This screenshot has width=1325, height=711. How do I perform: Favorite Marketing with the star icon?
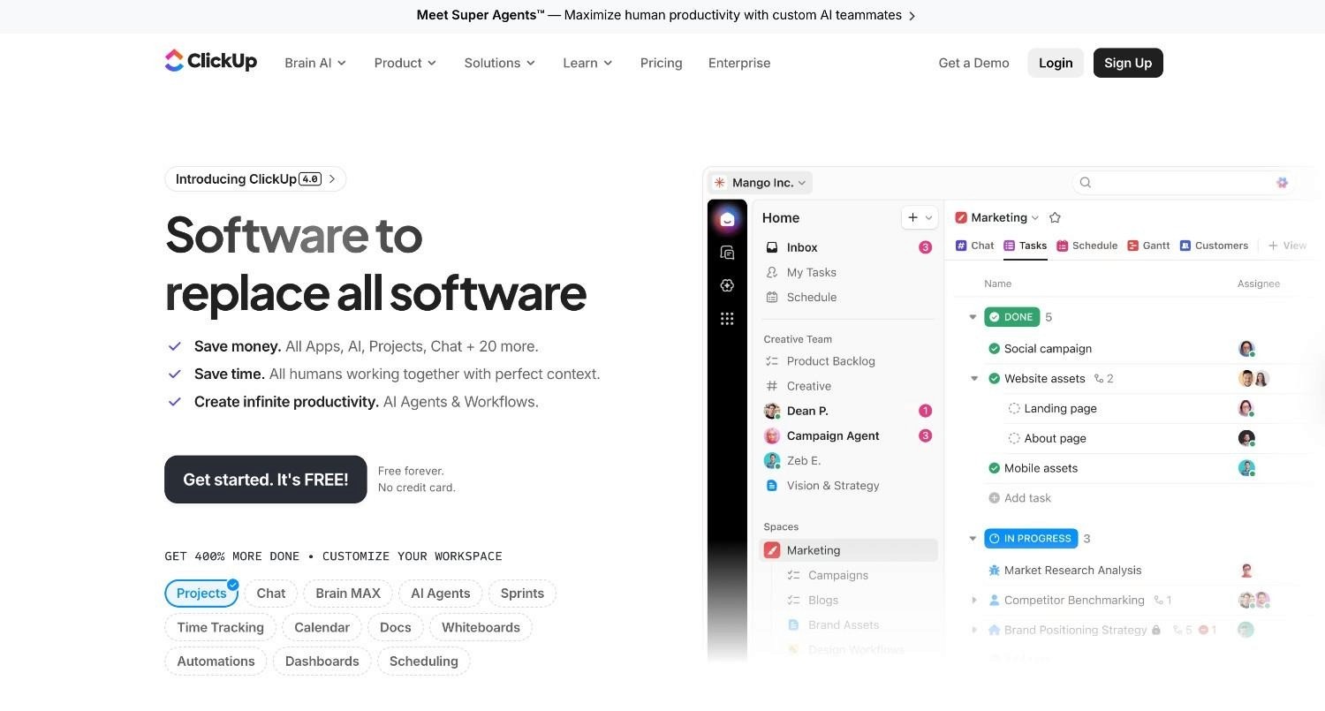click(1055, 217)
